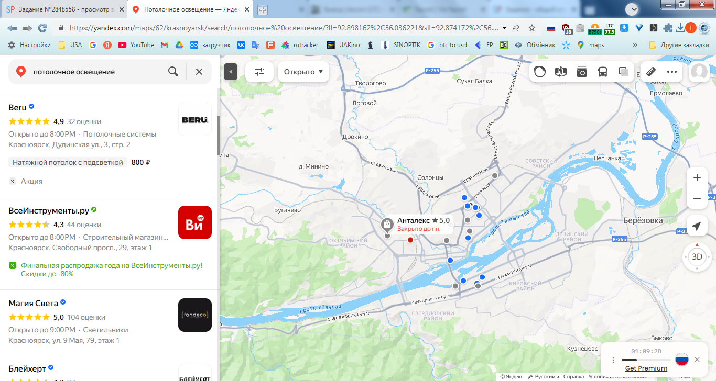Click the my location arrow button
This screenshot has height=381, width=716.
(x=697, y=226)
